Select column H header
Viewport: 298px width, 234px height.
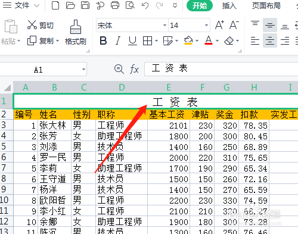[254, 88]
